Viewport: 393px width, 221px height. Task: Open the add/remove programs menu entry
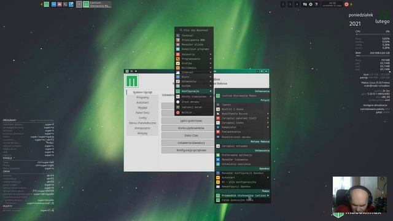point(194,49)
